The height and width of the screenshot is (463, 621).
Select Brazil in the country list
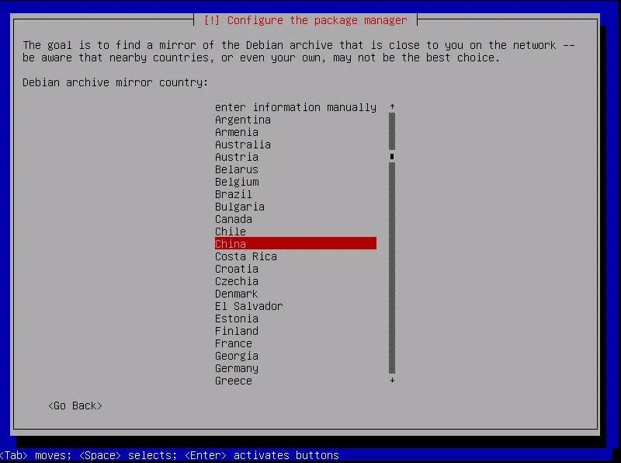point(296,194)
